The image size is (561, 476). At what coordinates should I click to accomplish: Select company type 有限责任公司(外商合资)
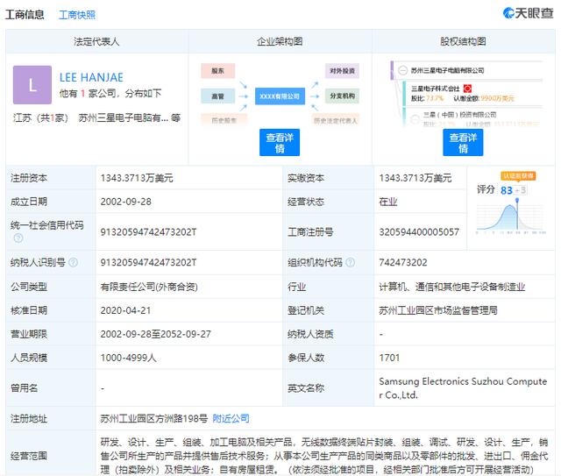(149, 287)
